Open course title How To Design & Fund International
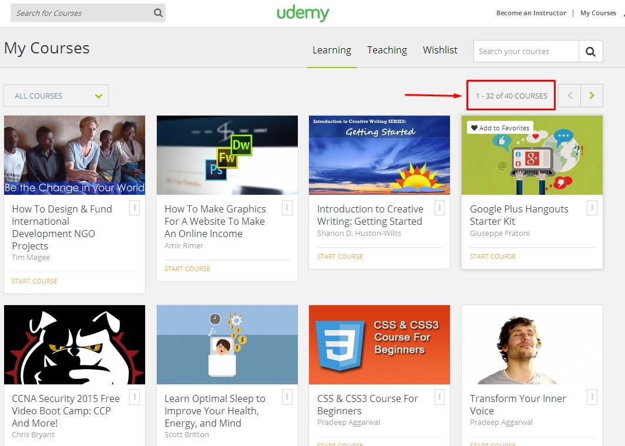This screenshot has height=446, width=625. click(62, 227)
